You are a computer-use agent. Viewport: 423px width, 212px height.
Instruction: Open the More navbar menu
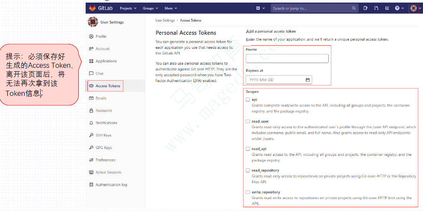point(171,8)
